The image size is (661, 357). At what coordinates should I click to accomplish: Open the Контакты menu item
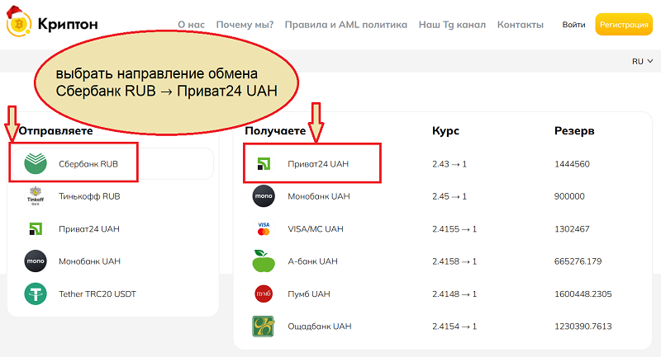click(x=521, y=25)
